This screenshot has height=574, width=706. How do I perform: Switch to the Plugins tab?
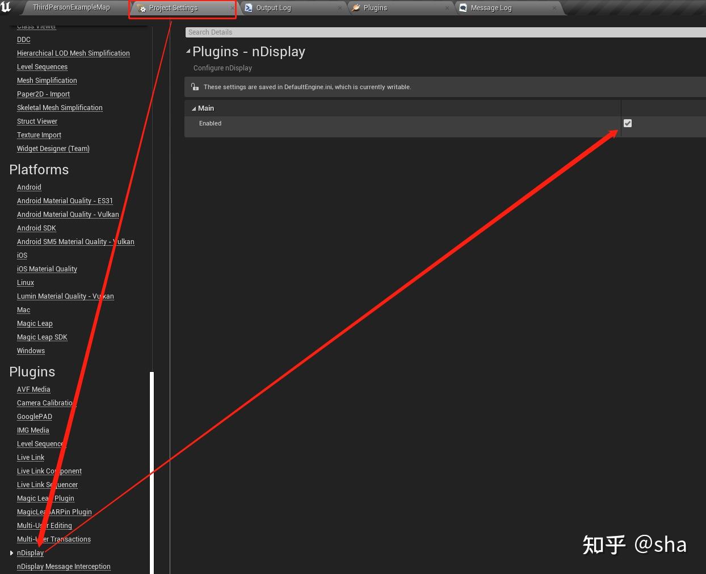[375, 8]
